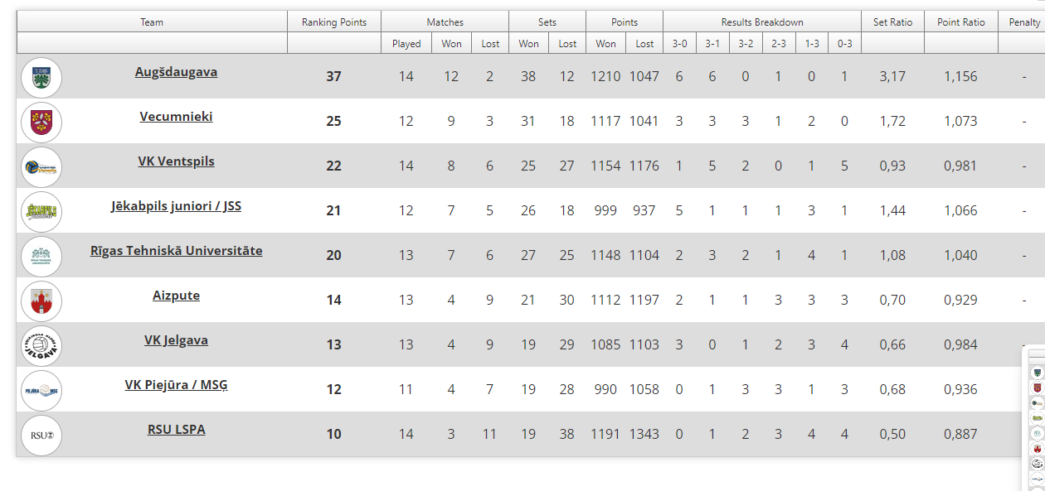
Task: Select the RSU LSPA logo
Action: [x=41, y=435]
